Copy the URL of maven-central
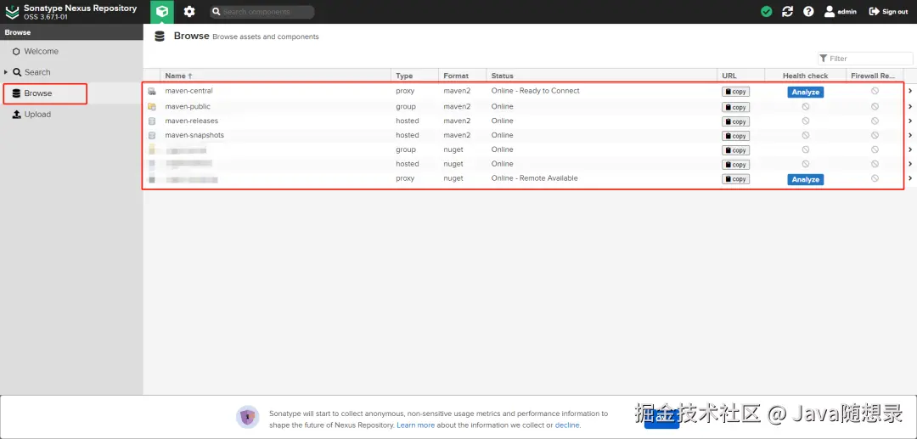This screenshot has height=439, width=917. click(735, 92)
